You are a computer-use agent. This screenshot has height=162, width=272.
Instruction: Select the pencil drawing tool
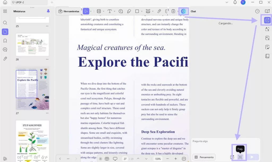(x=129, y=11)
